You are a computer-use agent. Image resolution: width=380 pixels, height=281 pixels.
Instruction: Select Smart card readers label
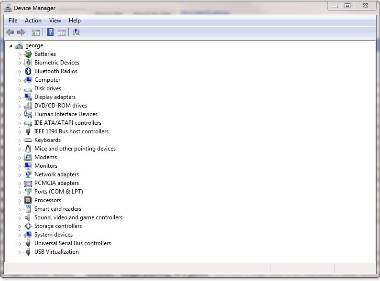click(x=58, y=209)
